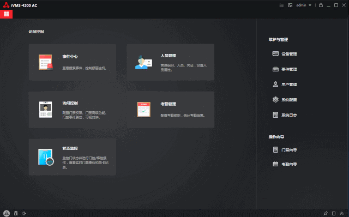Click the 考勤管理 attendance calendar icon

point(143,110)
